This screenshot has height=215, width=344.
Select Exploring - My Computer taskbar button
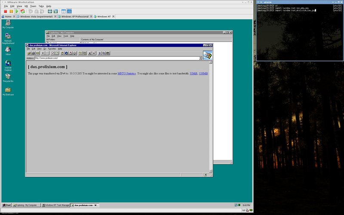coord(26,205)
